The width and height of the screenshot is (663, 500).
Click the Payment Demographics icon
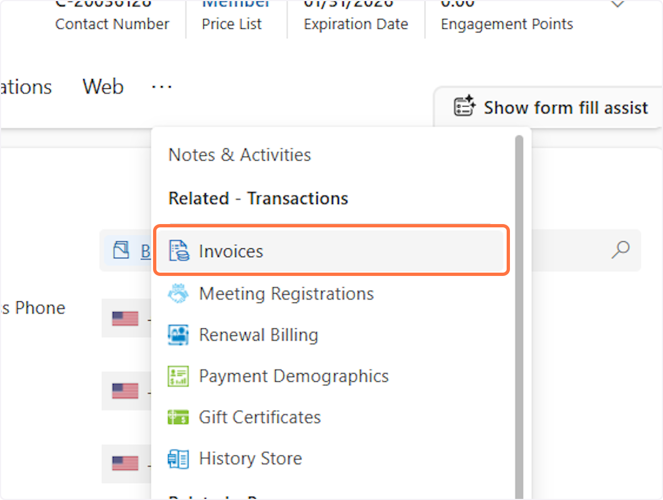coord(178,376)
